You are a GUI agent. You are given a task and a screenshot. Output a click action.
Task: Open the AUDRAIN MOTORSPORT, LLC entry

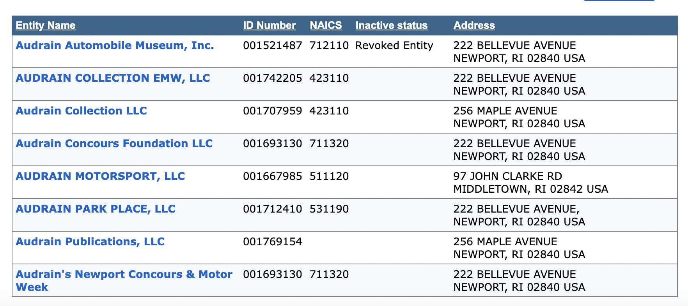100,176
